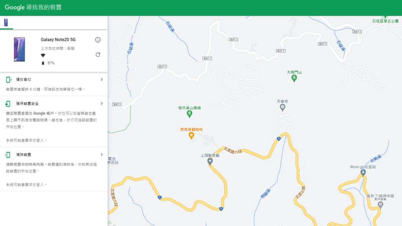
Task: Open device info for Galaxy Note20 5G
Action: pyautogui.click(x=98, y=40)
